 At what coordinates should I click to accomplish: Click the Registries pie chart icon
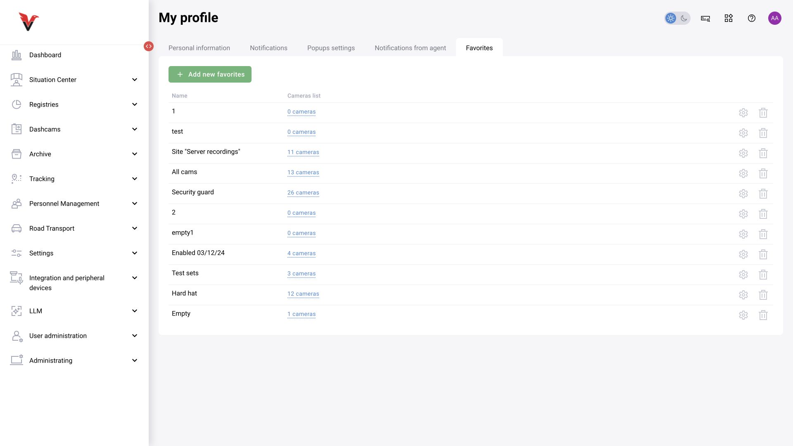pyautogui.click(x=17, y=104)
